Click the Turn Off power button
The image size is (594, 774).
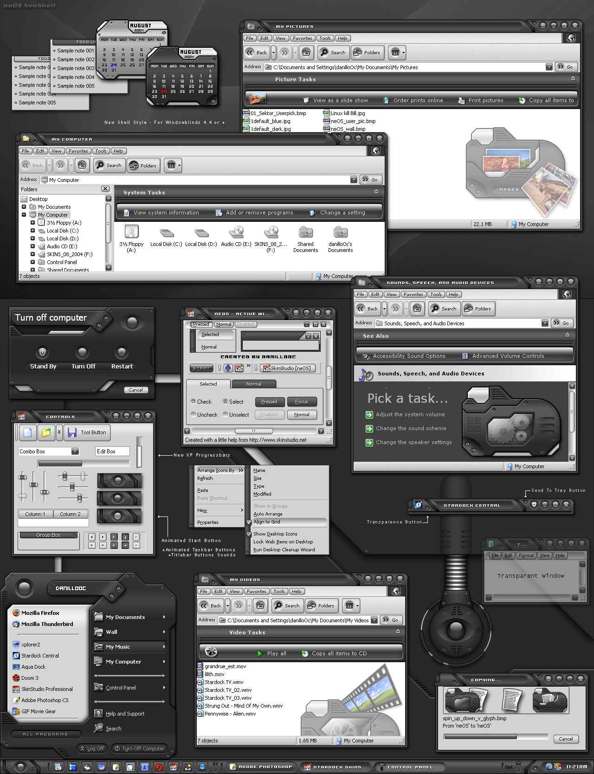[82, 353]
